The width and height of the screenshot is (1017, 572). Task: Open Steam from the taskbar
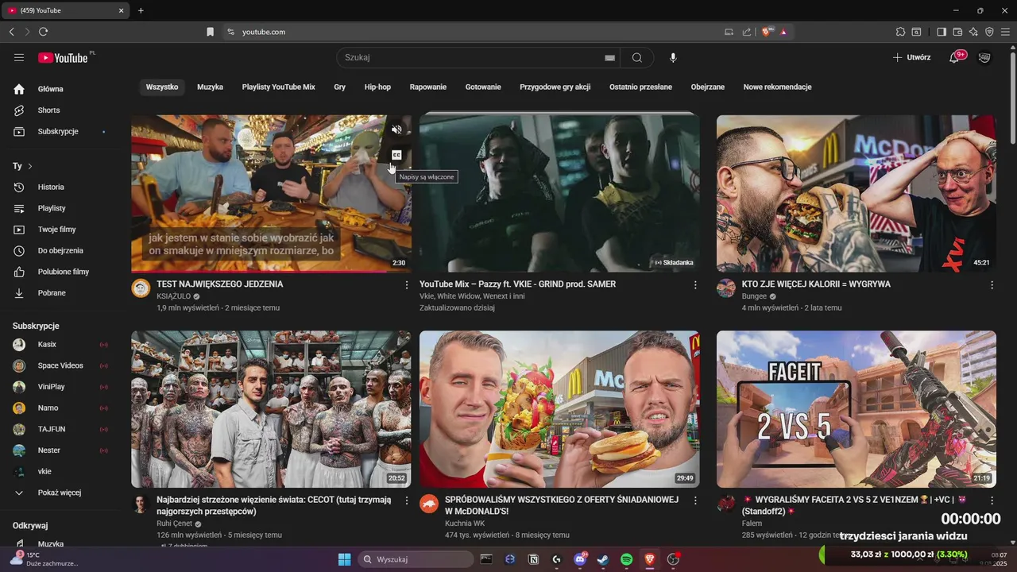pos(603,559)
